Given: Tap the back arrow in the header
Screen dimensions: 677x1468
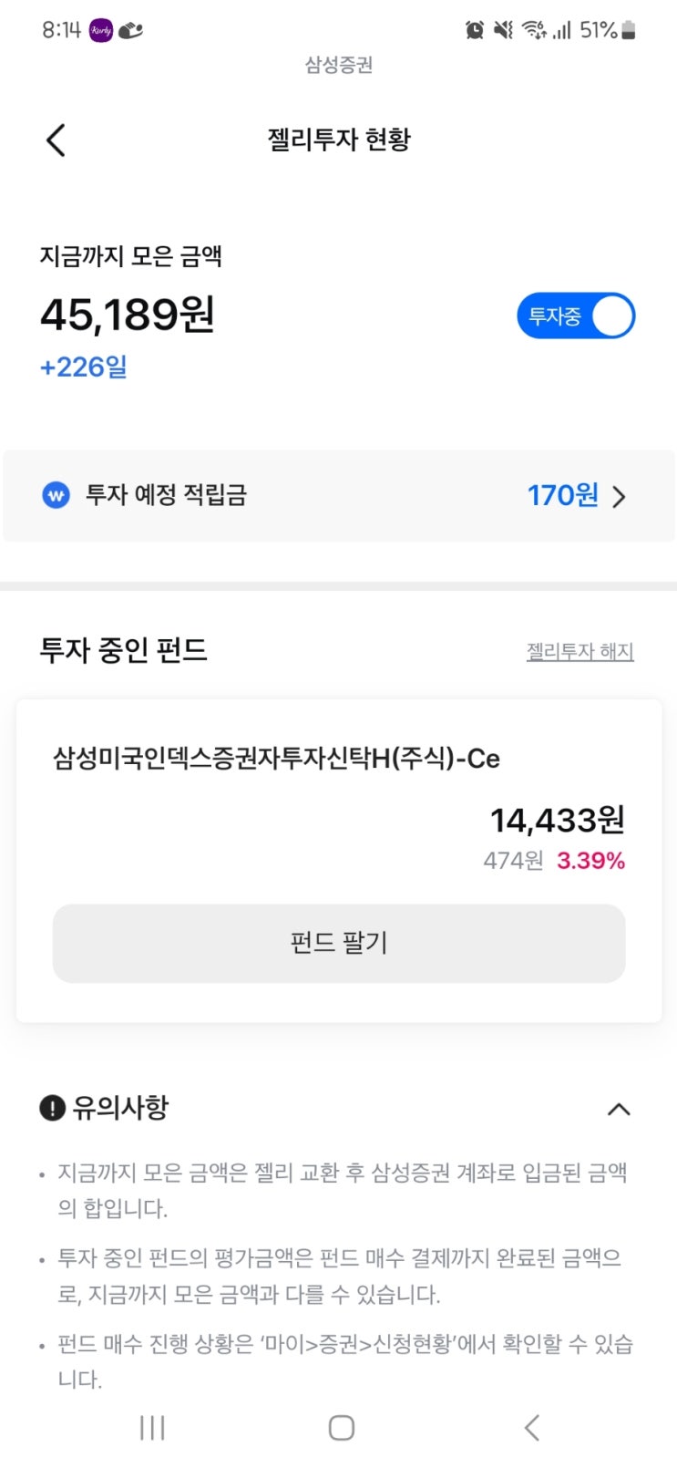Looking at the screenshot, I should (56, 140).
